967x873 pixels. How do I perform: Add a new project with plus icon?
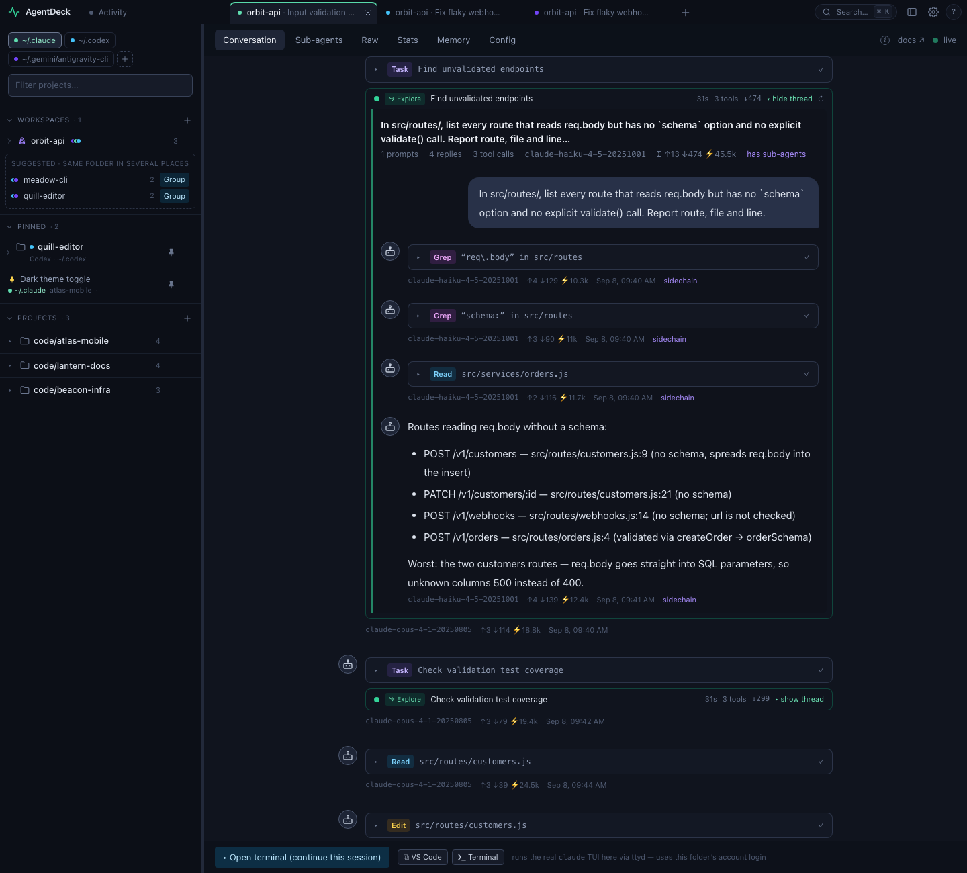187,318
